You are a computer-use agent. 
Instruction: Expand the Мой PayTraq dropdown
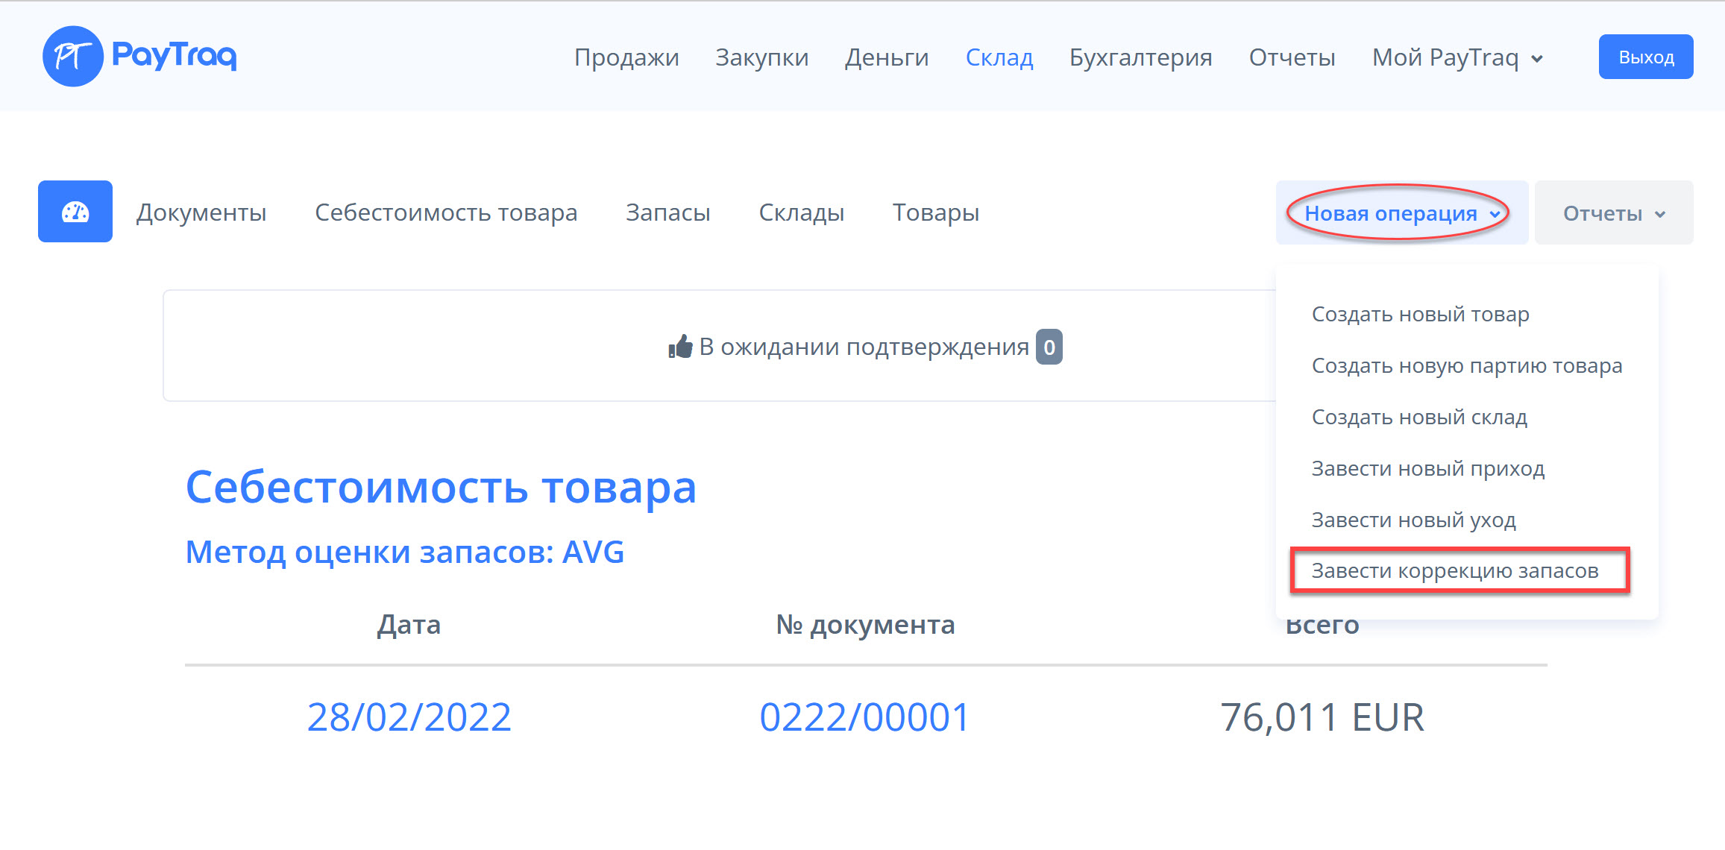(x=1457, y=57)
